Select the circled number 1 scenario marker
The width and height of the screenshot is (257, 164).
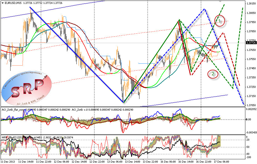pyautogui.click(x=220, y=21)
